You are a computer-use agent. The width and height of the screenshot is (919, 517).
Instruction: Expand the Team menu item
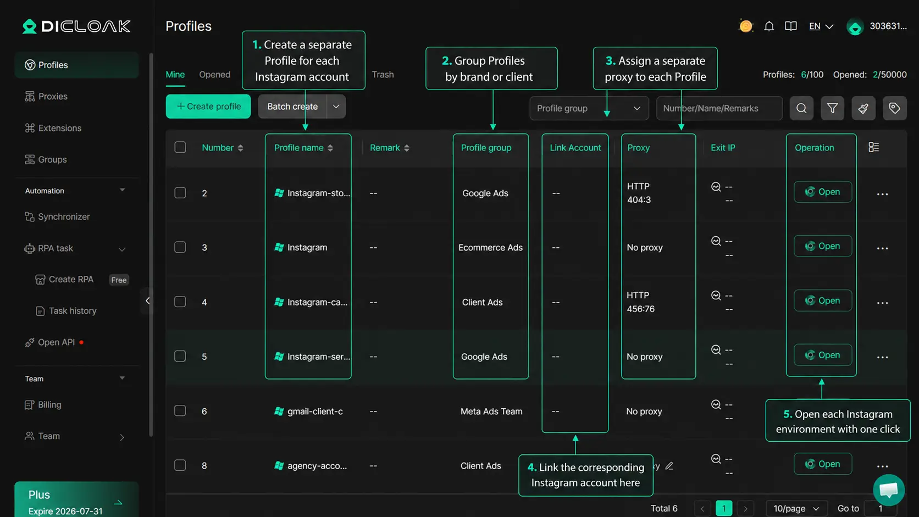[122, 437]
